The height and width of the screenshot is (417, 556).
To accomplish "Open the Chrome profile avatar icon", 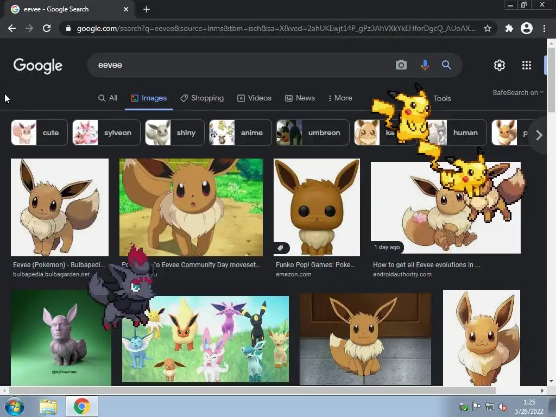I will 527,28.
